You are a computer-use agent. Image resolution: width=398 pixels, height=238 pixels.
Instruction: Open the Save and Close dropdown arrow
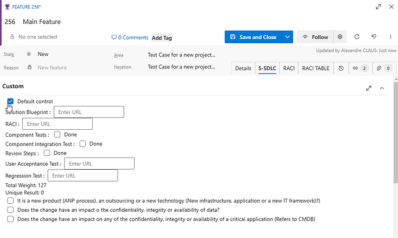coord(288,37)
